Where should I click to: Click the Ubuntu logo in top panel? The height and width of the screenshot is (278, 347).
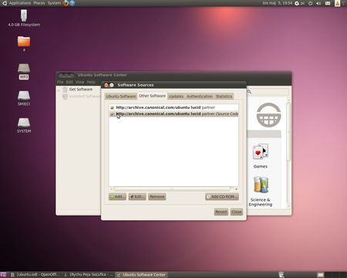pos(5,3)
